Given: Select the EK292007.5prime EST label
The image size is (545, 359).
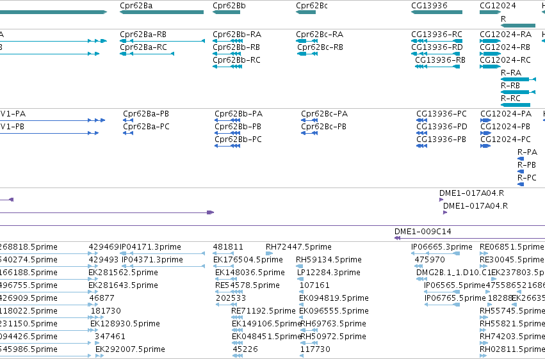Looking at the screenshot, I should click(131, 349).
